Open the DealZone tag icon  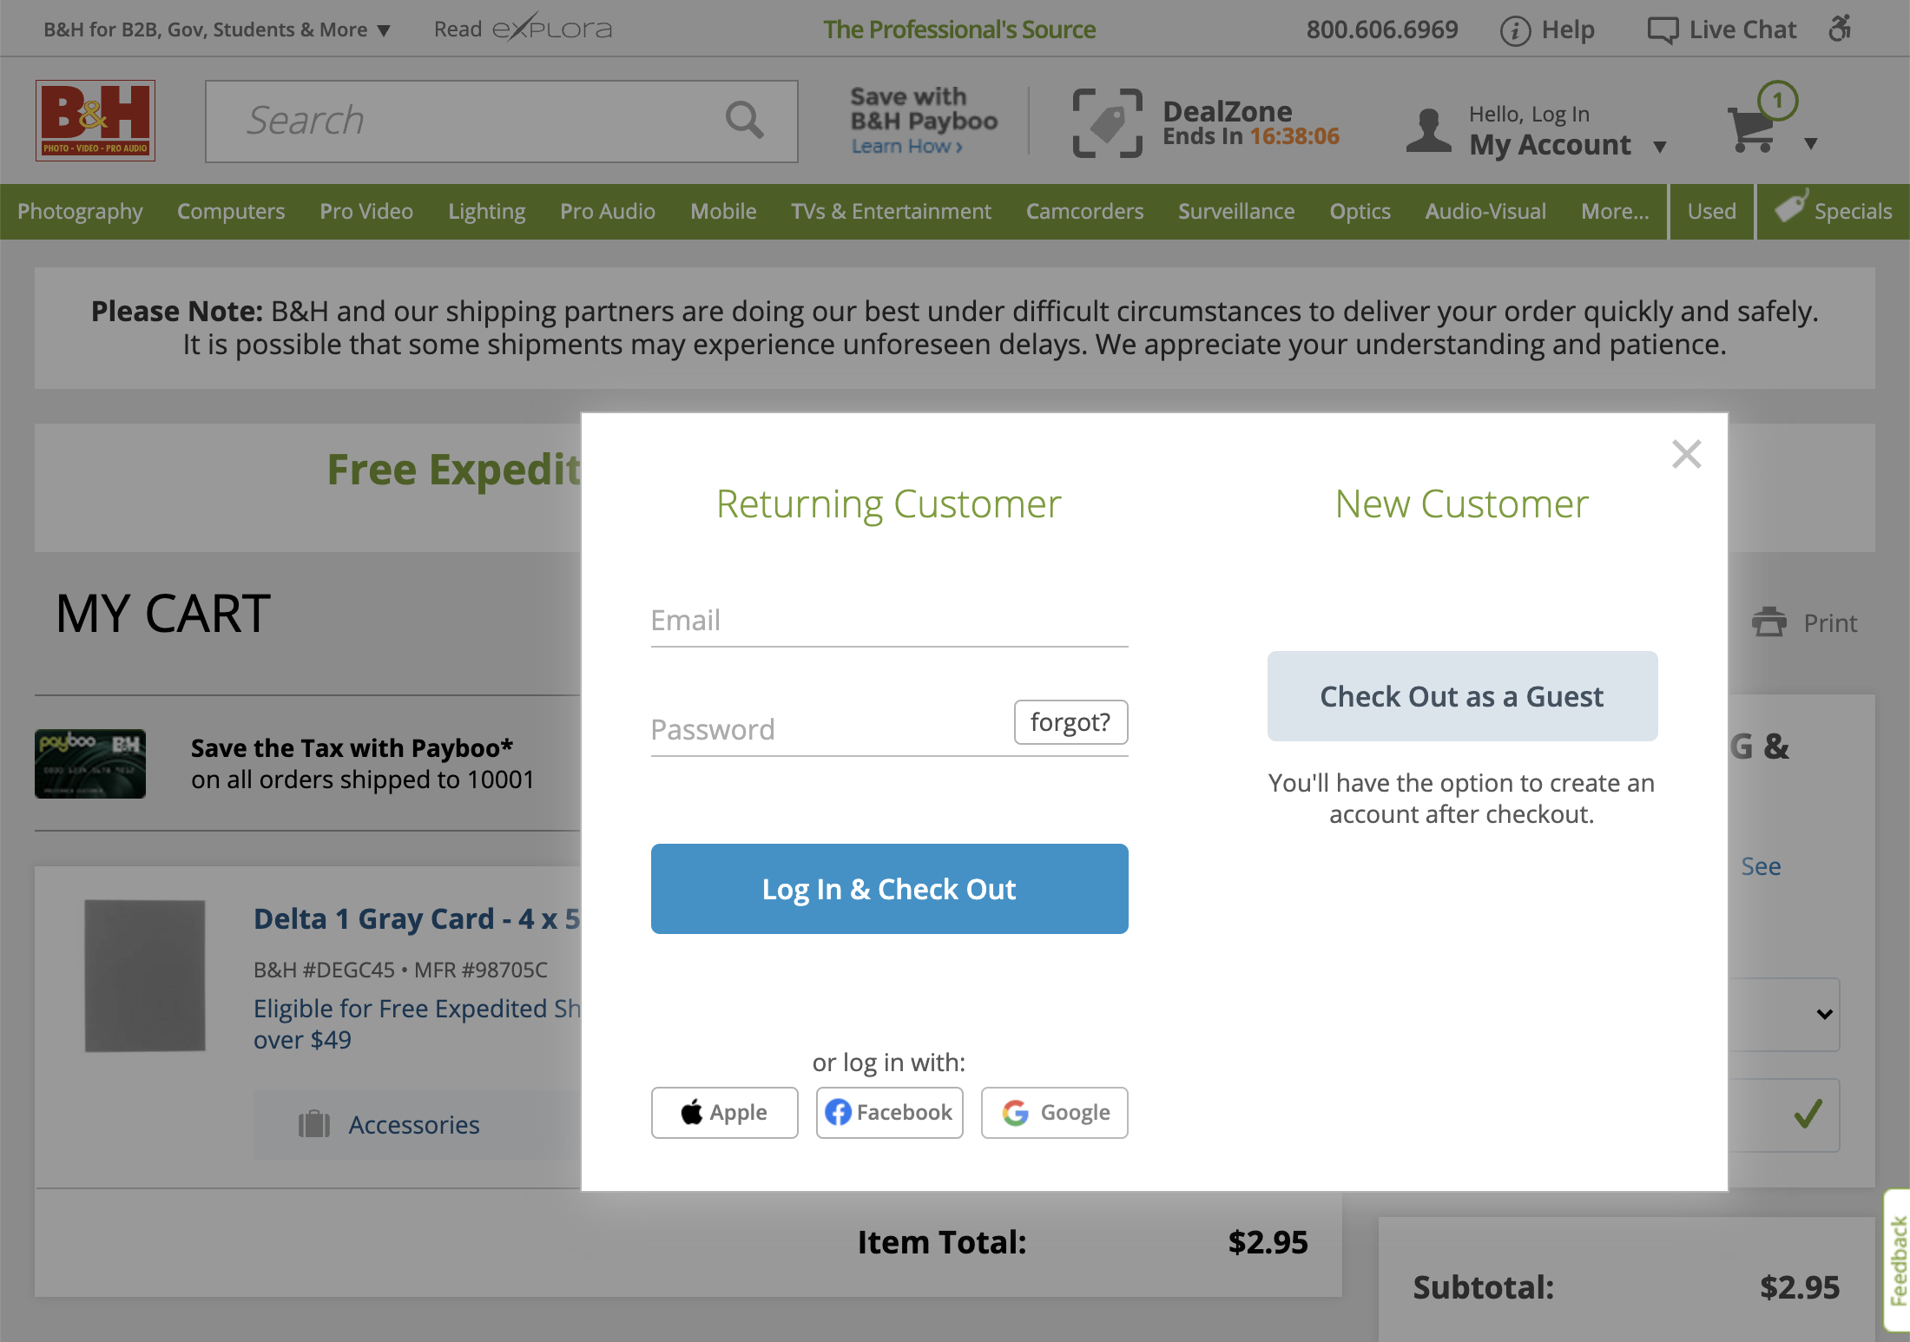coord(1107,123)
